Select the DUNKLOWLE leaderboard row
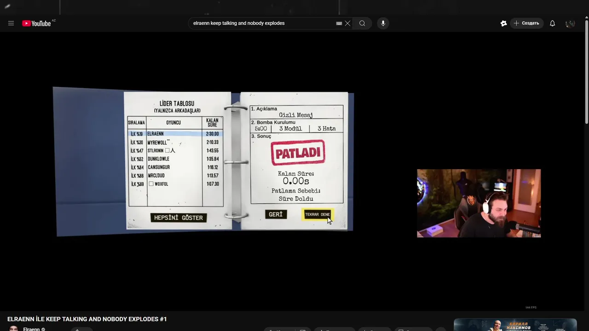Screen dimensions: 589x331 (175, 159)
